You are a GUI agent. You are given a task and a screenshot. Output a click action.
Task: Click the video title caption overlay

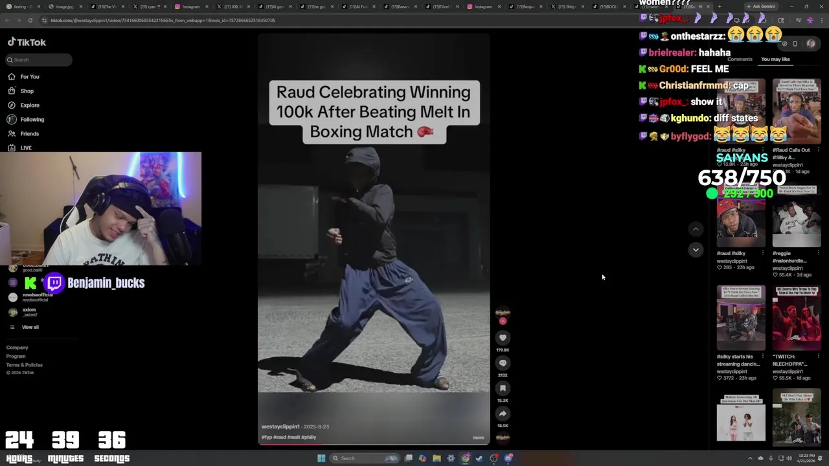pyautogui.click(x=374, y=112)
